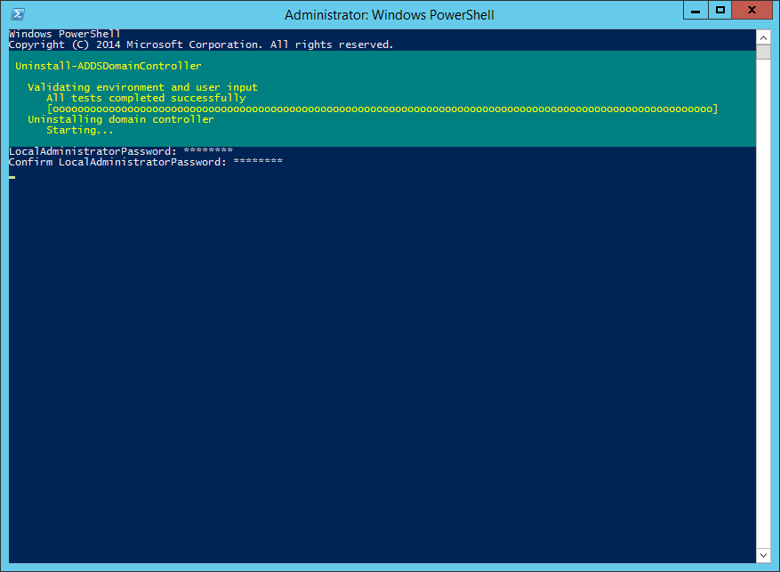Click the scrollbar down arrow
The height and width of the screenshot is (572, 780).
(763, 555)
